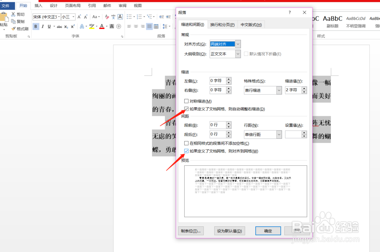380x252 pixels.
Task: Apply subscript formatting
Action: pyautogui.click(x=65, y=26)
